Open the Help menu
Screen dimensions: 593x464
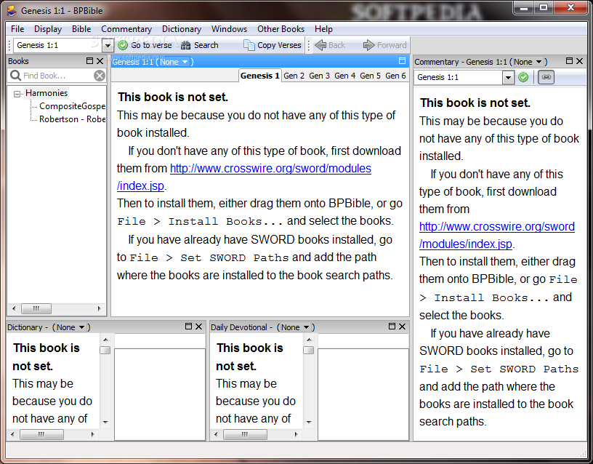pos(323,29)
